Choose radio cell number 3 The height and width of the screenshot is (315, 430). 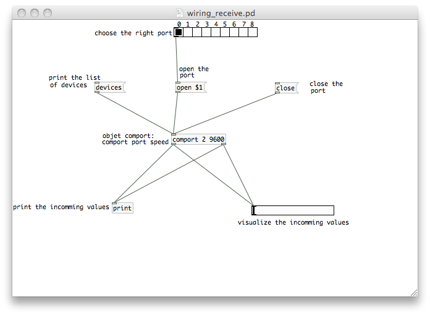coord(206,33)
